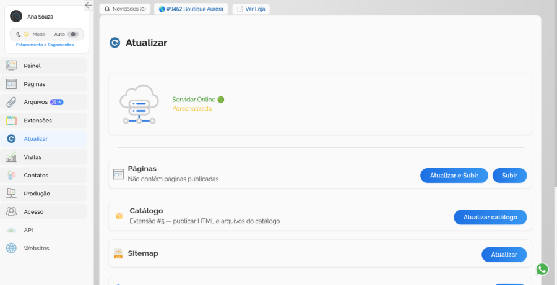The height and width of the screenshot is (285, 557).
Task: Click the external link icon on Ver Loja
Action: [x=240, y=9]
